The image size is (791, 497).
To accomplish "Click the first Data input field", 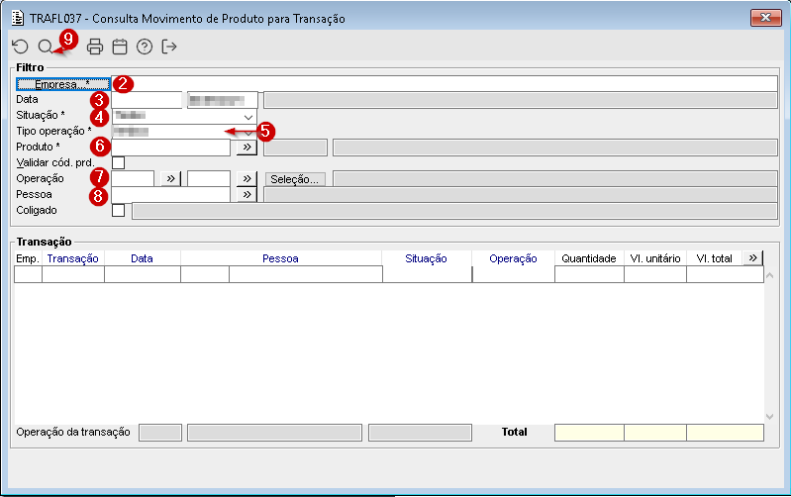I will click(147, 100).
